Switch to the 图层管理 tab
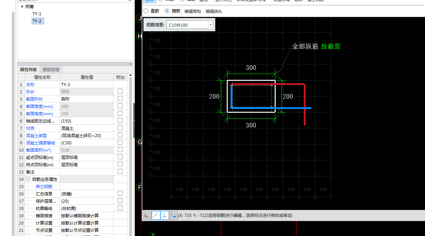The image size is (425, 236). point(51,70)
